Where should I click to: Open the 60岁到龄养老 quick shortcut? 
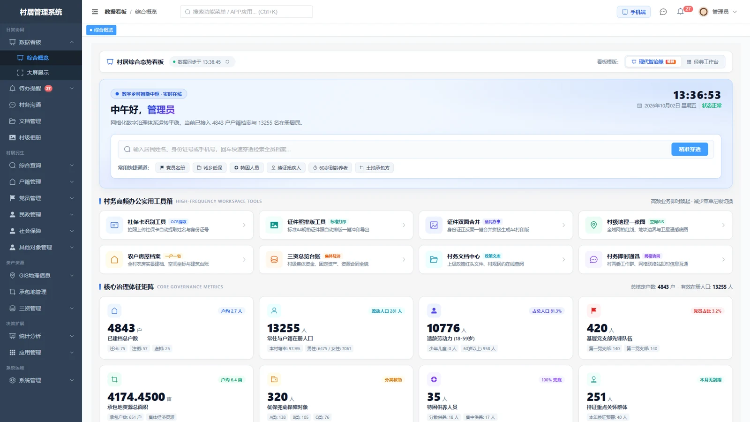point(330,168)
